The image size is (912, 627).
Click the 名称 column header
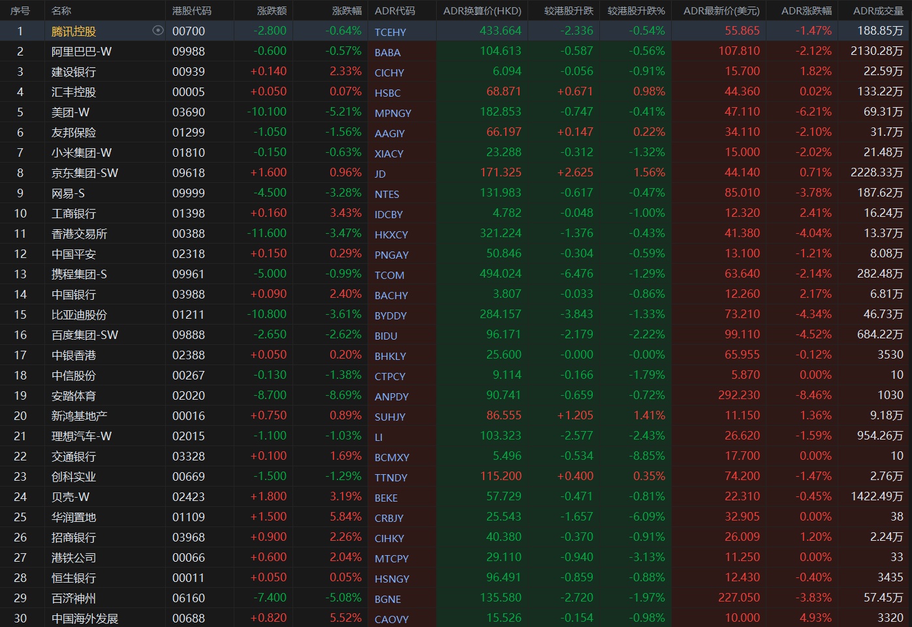pyautogui.click(x=61, y=10)
